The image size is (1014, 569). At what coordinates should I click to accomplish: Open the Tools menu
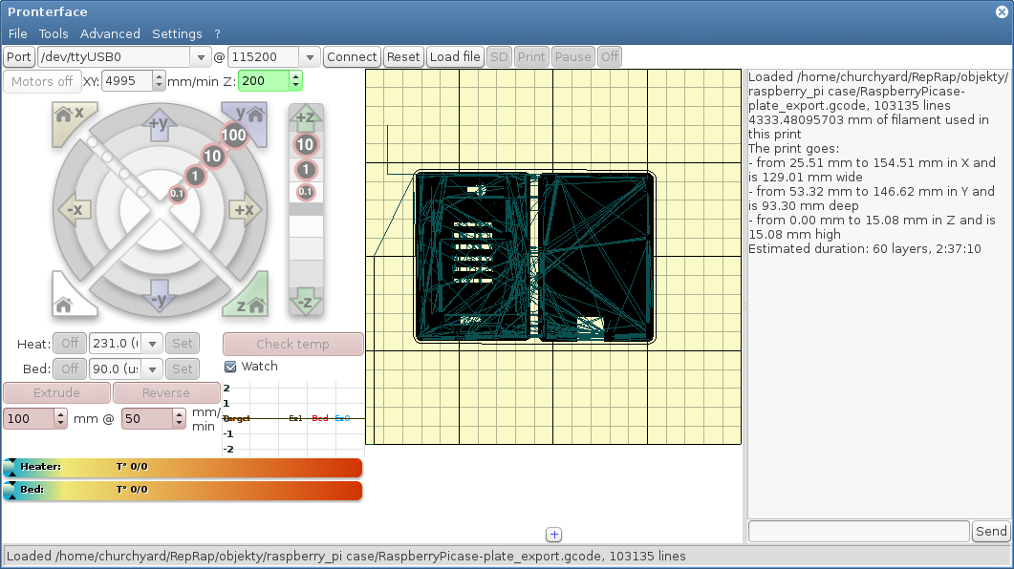click(x=54, y=33)
